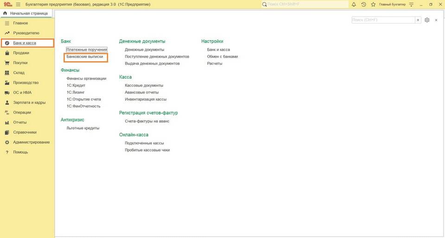
Task: Open favorites via the star icon
Action: pos(373,4)
